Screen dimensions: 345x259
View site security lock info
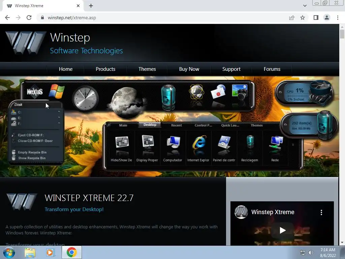tap(42, 18)
